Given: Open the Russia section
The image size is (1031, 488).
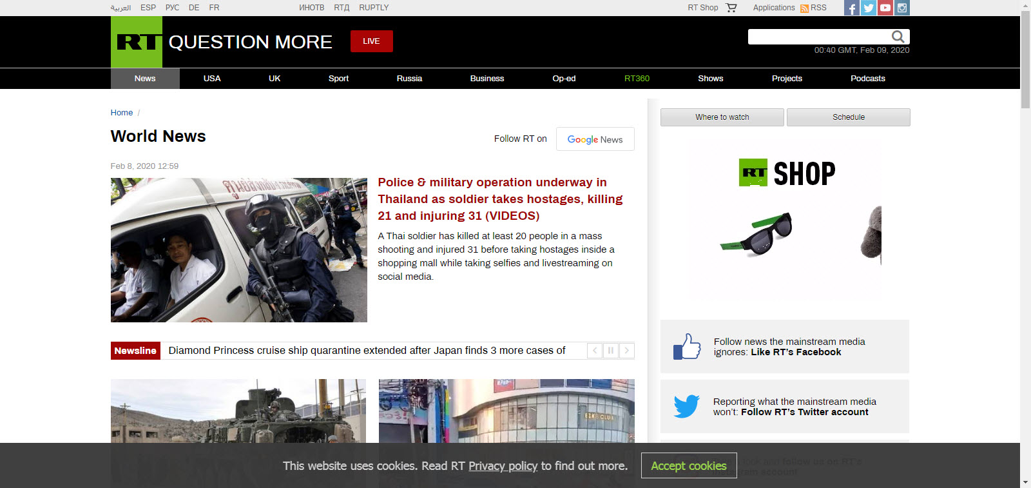Looking at the screenshot, I should [409, 79].
